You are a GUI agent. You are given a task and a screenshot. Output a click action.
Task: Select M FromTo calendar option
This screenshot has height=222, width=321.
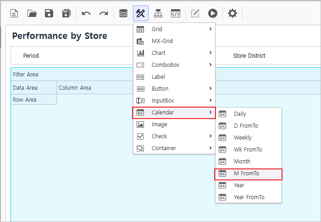click(249, 173)
